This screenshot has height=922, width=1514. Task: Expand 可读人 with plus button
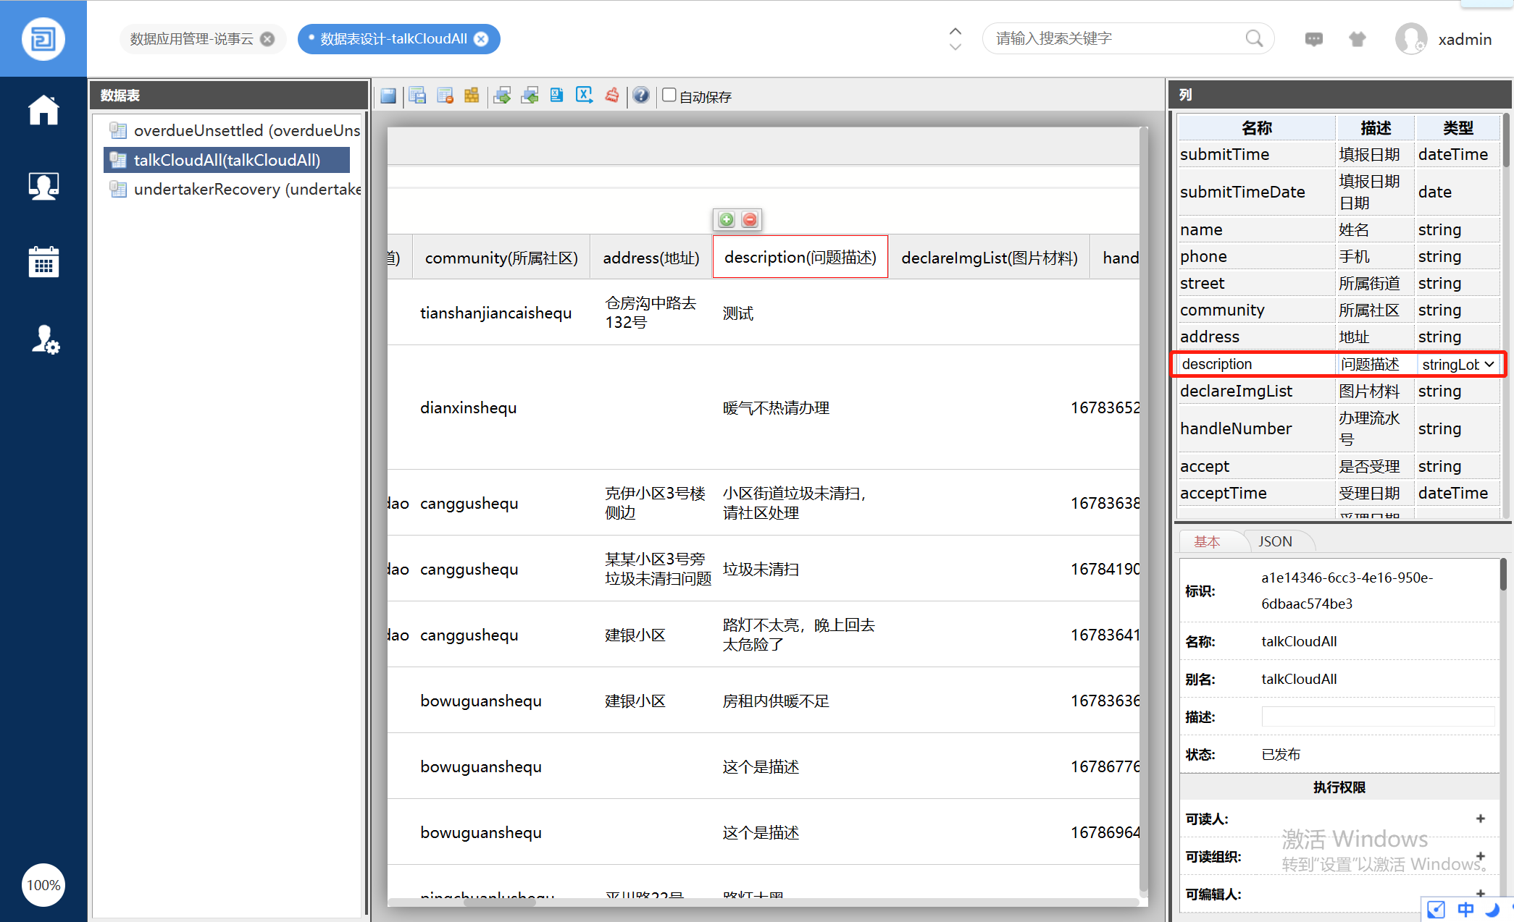(x=1480, y=819)
